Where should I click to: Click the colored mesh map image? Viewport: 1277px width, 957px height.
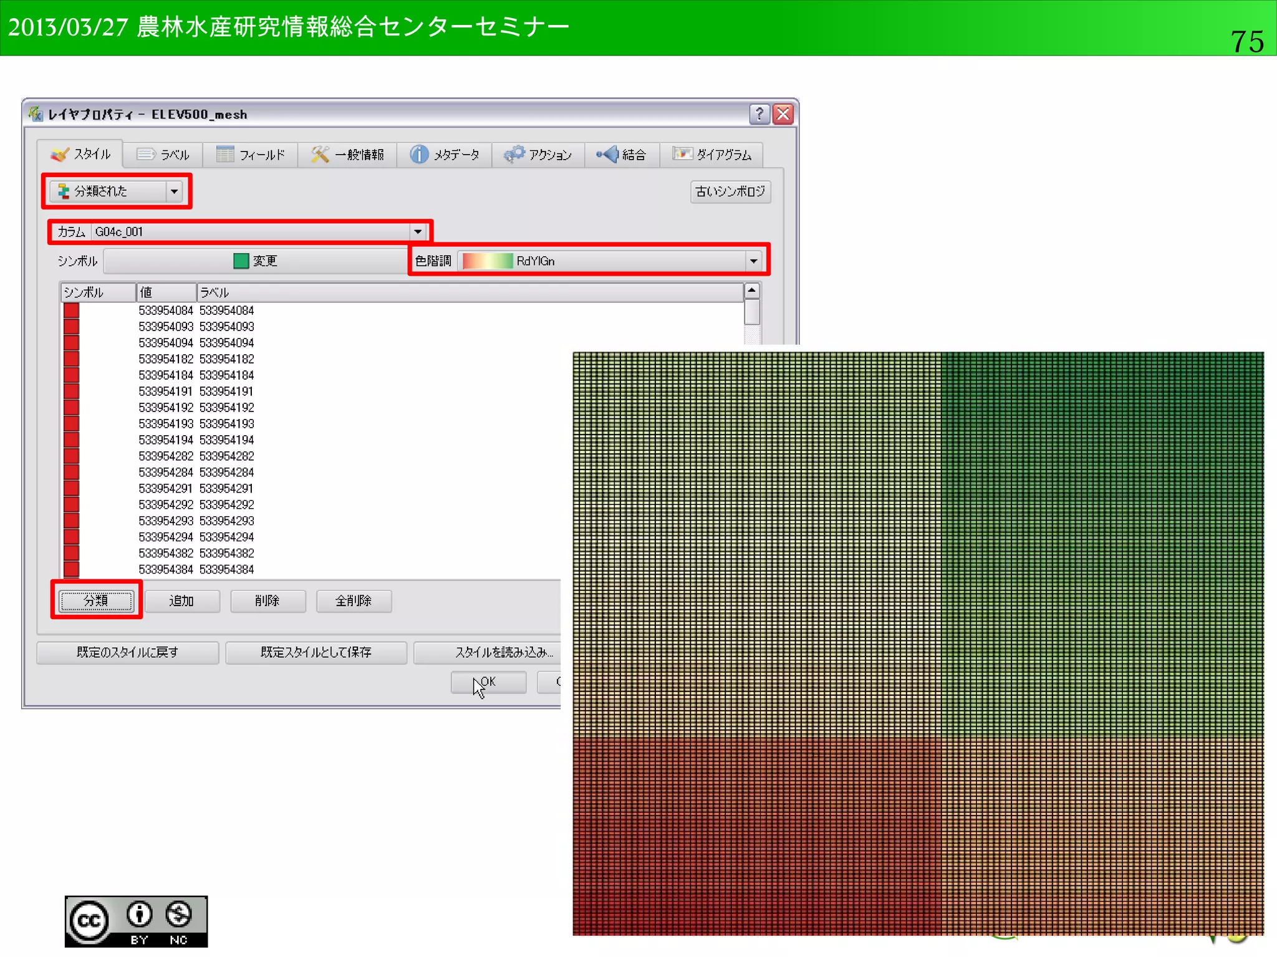click(918, 643)
